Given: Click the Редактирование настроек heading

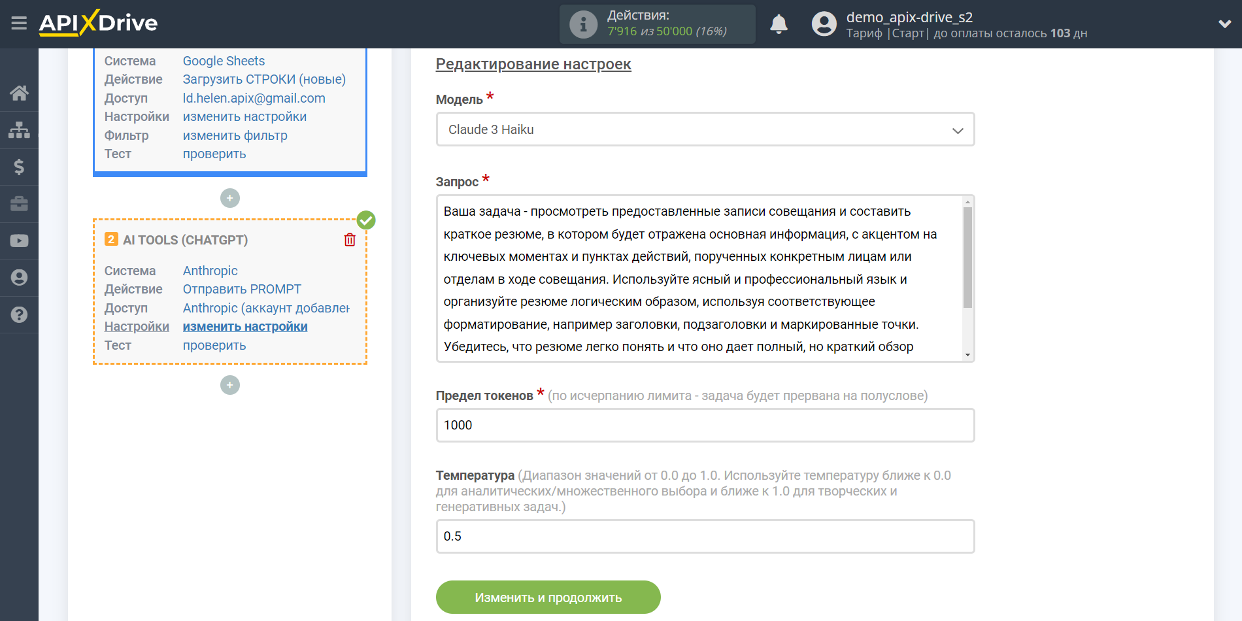Looking at the screenshot, I should [533, 64].
